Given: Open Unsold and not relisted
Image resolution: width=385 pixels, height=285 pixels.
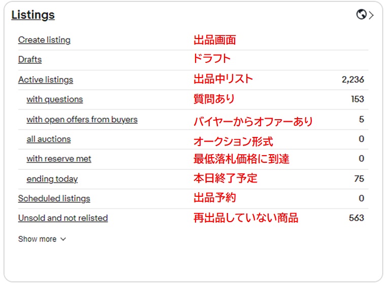Looking at the screenshot, I should pyautogui.click(x=63, y=218).
